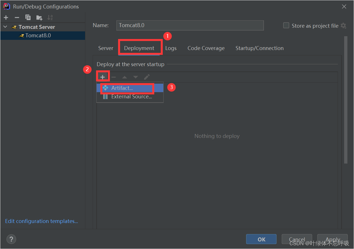Screen dimensions: 354x249
Task: Switch to the Code Coverage tab
Action: 206,48
